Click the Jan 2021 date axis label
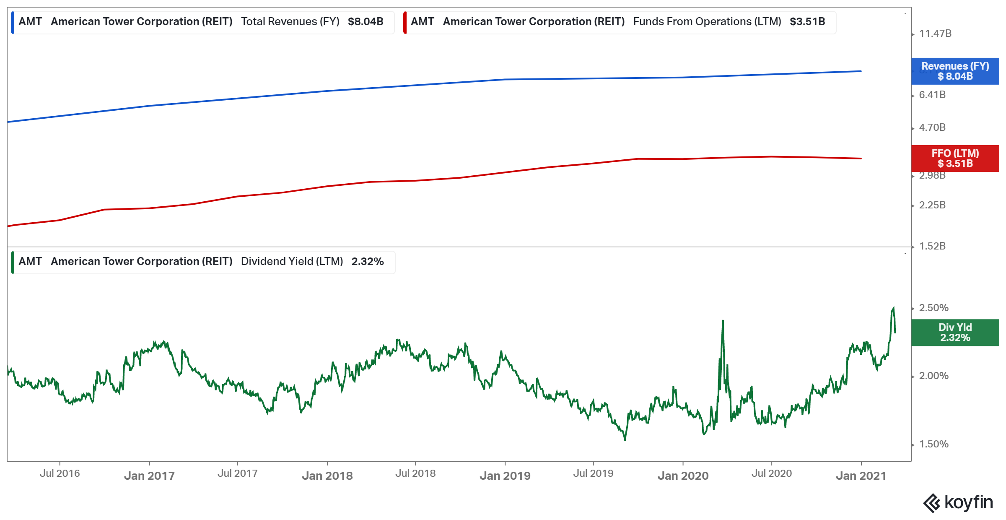The height and width of the screenshot is (520, 1006). (x=861, y=476)
